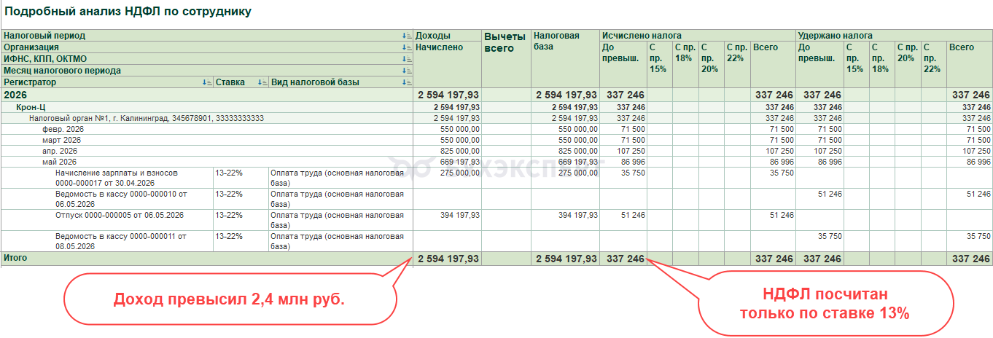Select the Удержано налога group header
993x338 pixels.
point(836,35)
